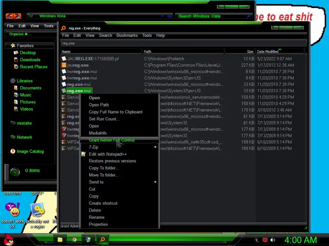Open the Edit menu in Everything
The height and width of the screenshot is (246, 329).
77,36
